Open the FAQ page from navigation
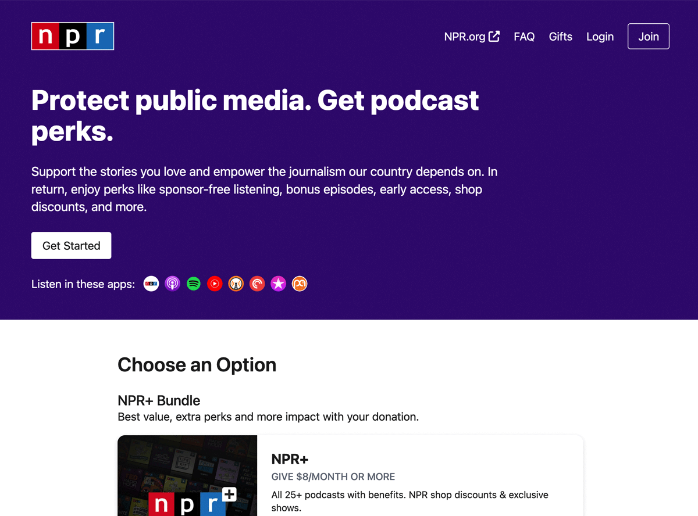Screen dimensions: 698x516 coord(524,36)
